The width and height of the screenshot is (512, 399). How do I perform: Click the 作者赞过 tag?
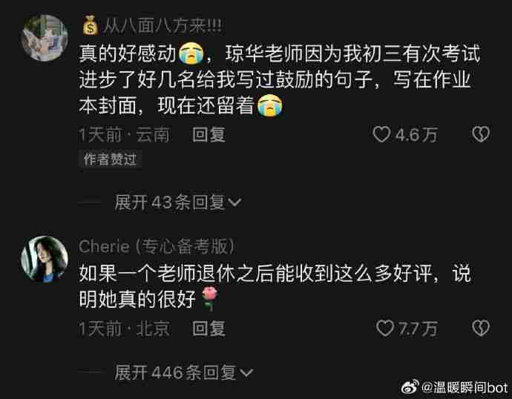pyautogui.click(x=110, y=159)
